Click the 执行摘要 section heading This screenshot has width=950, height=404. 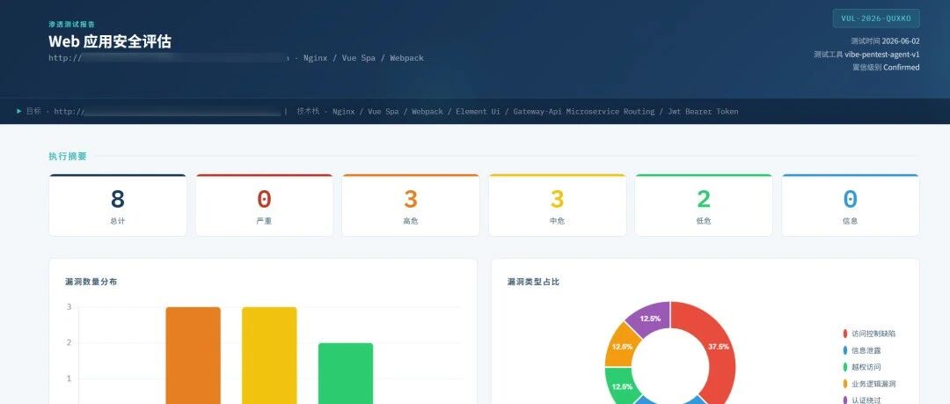(68, 157)
